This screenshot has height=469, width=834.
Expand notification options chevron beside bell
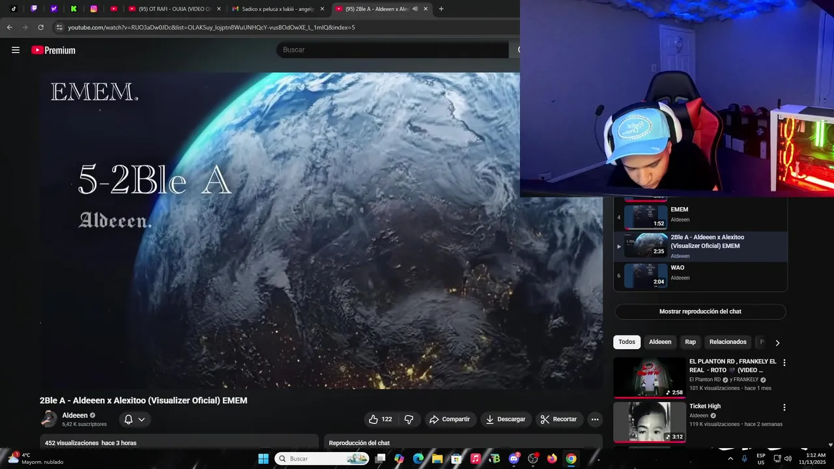tap(141, 419)
